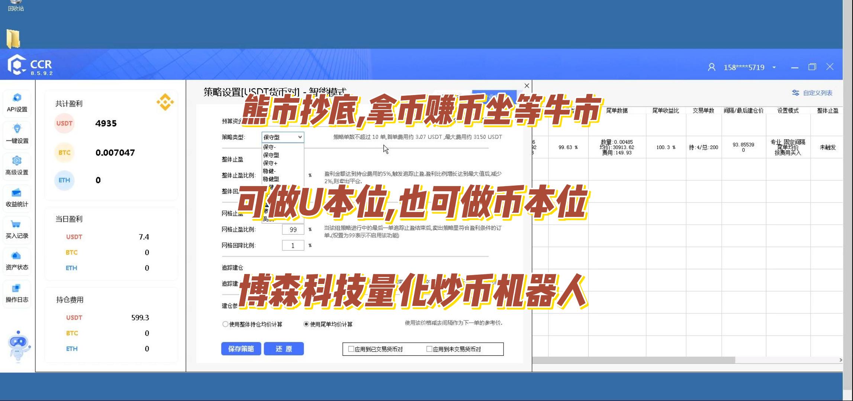Click the 尾单收益比 column header
This screenshot has width=853, height=401.
666,111
